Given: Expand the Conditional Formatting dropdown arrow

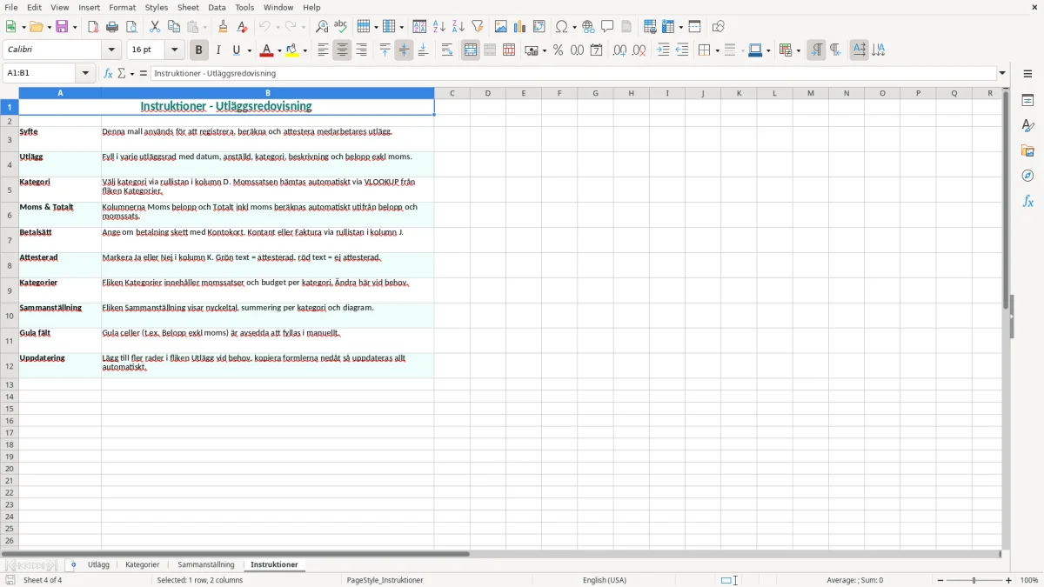Looking at the screenshot, I should pos(797,50).
